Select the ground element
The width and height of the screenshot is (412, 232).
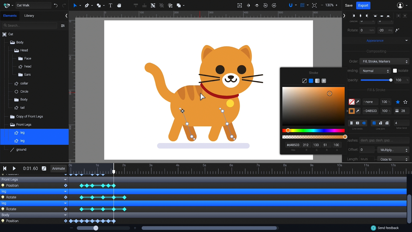[x=21, y=150]
